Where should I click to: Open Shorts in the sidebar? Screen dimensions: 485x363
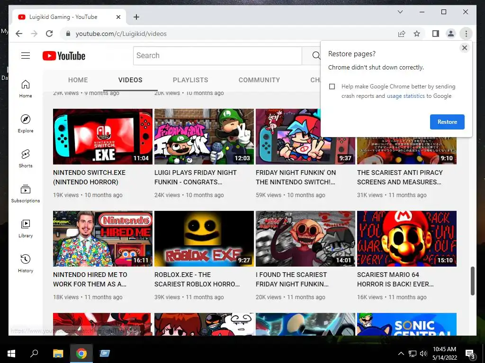click(x=26, y=159)
